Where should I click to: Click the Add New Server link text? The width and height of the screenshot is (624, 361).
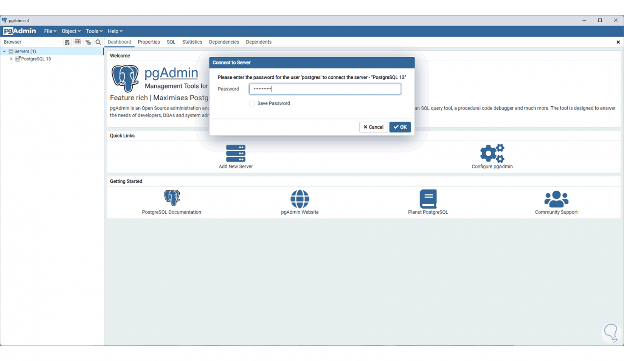236,166
